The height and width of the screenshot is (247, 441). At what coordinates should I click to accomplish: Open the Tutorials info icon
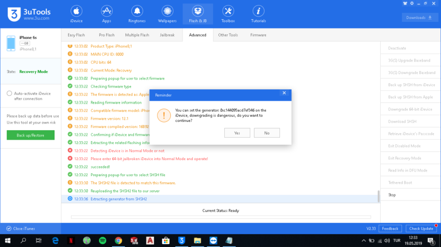point(258,11)
